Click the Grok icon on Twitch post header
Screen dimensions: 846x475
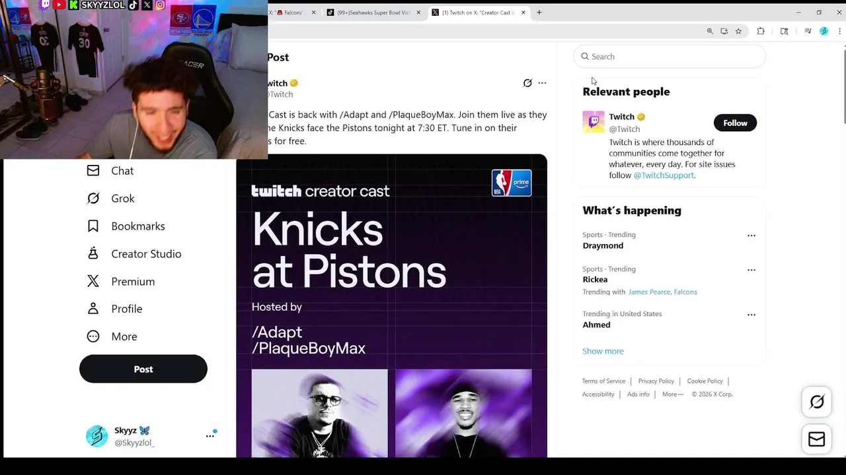tap(527, 83)
